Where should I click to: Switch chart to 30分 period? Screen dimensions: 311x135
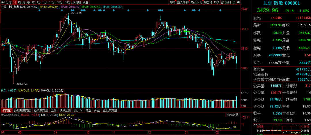[60, 2]
